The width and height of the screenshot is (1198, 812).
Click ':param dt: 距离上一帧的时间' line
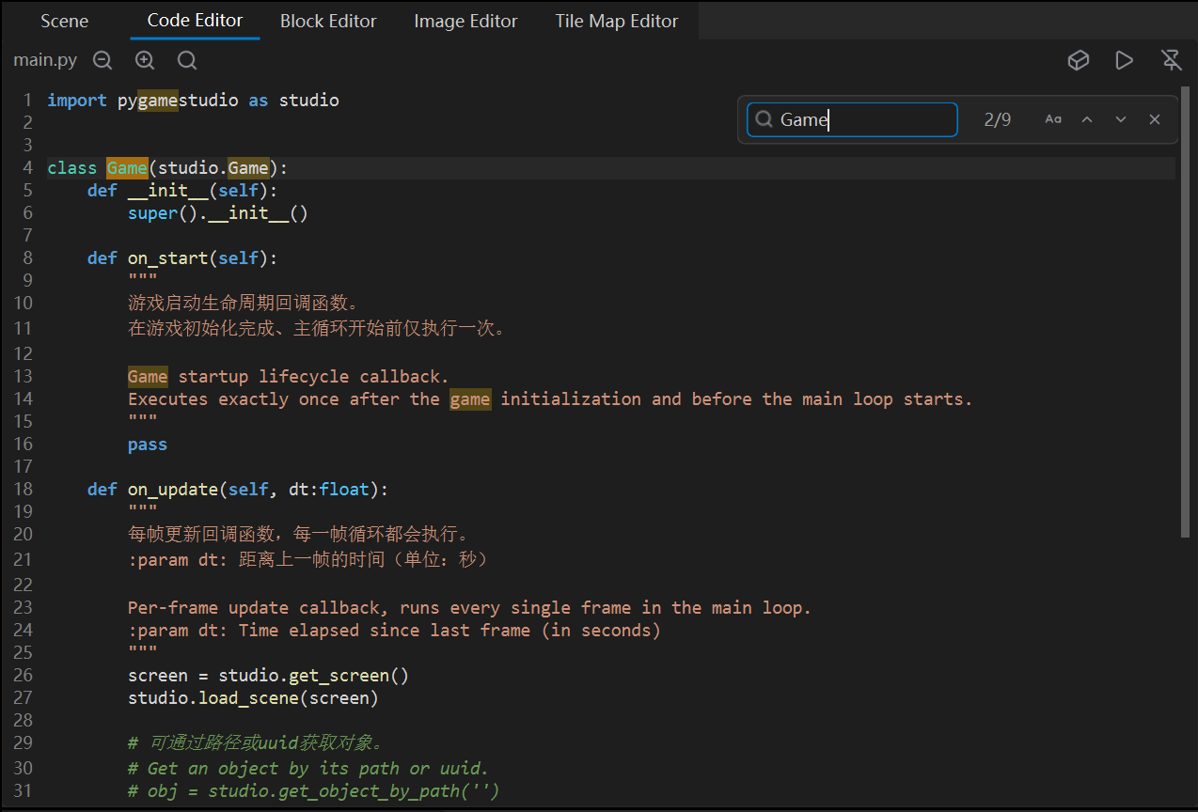point(308,559)
